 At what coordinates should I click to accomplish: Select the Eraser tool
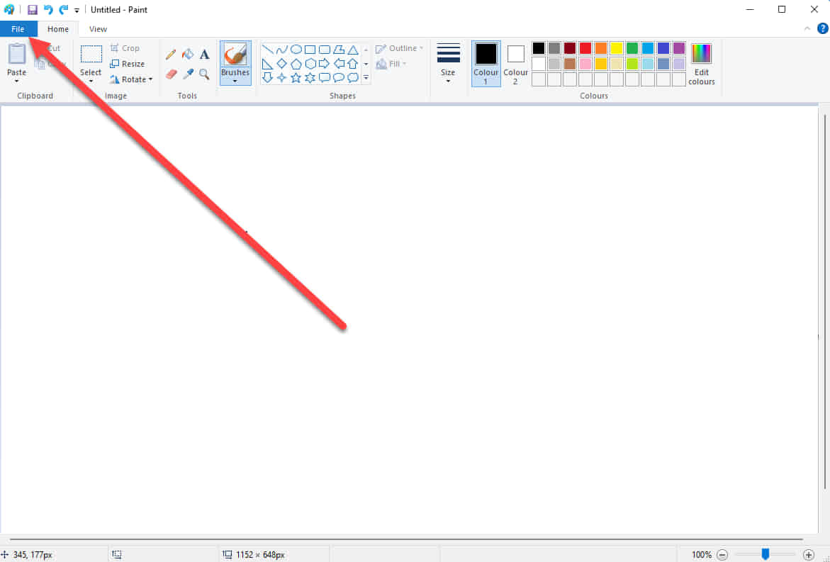coord(171,74)
